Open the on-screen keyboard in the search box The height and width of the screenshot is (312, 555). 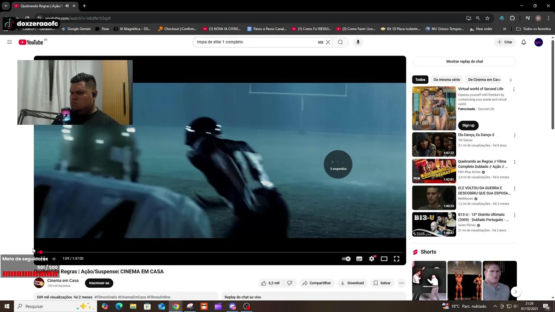pyautogui.click(x=320, y=42)
